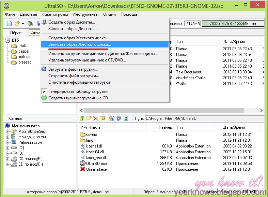Select Создать образ Жесткого диска
268x197 pixels.
click(105, 38)
